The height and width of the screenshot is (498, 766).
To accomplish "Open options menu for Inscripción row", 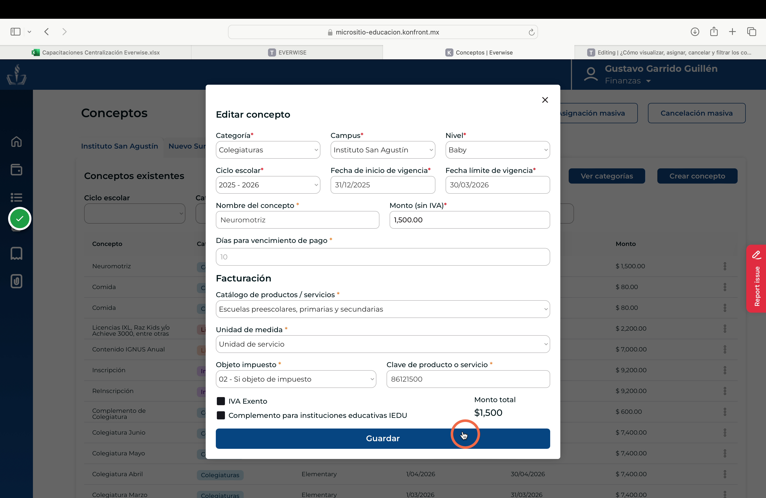I will [725, 370].
